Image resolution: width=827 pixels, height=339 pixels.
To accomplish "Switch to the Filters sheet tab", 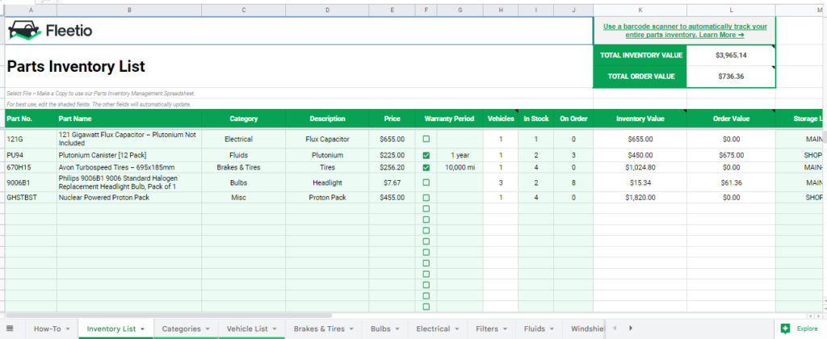I will tap(487, 329).
